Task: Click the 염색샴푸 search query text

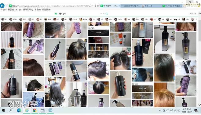Action: 62,13
